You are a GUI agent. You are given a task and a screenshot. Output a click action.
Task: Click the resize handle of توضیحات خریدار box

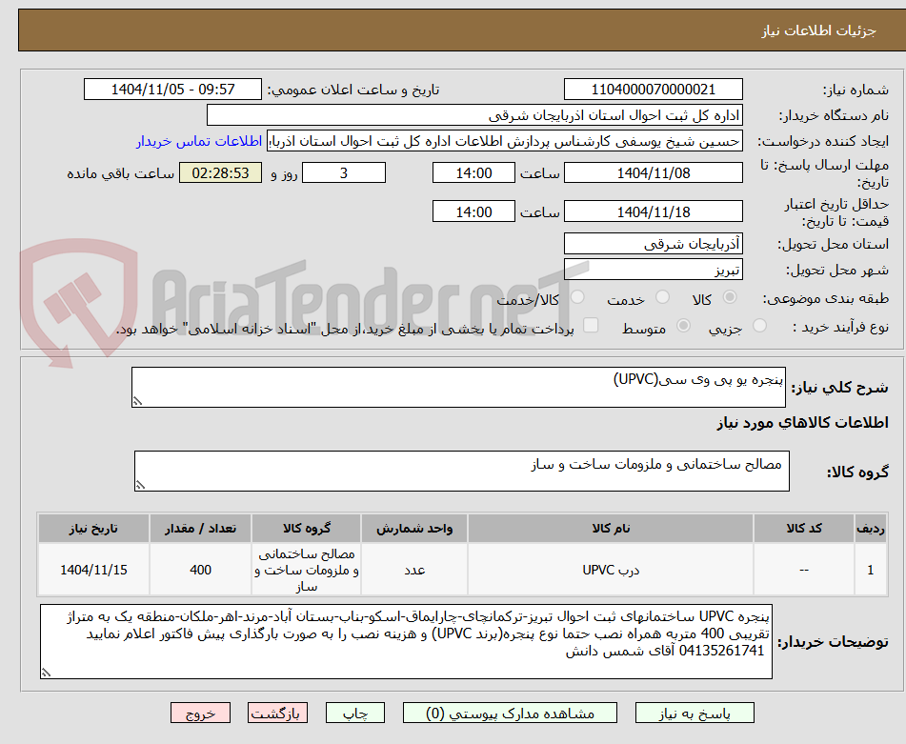(x=46, y=673)
